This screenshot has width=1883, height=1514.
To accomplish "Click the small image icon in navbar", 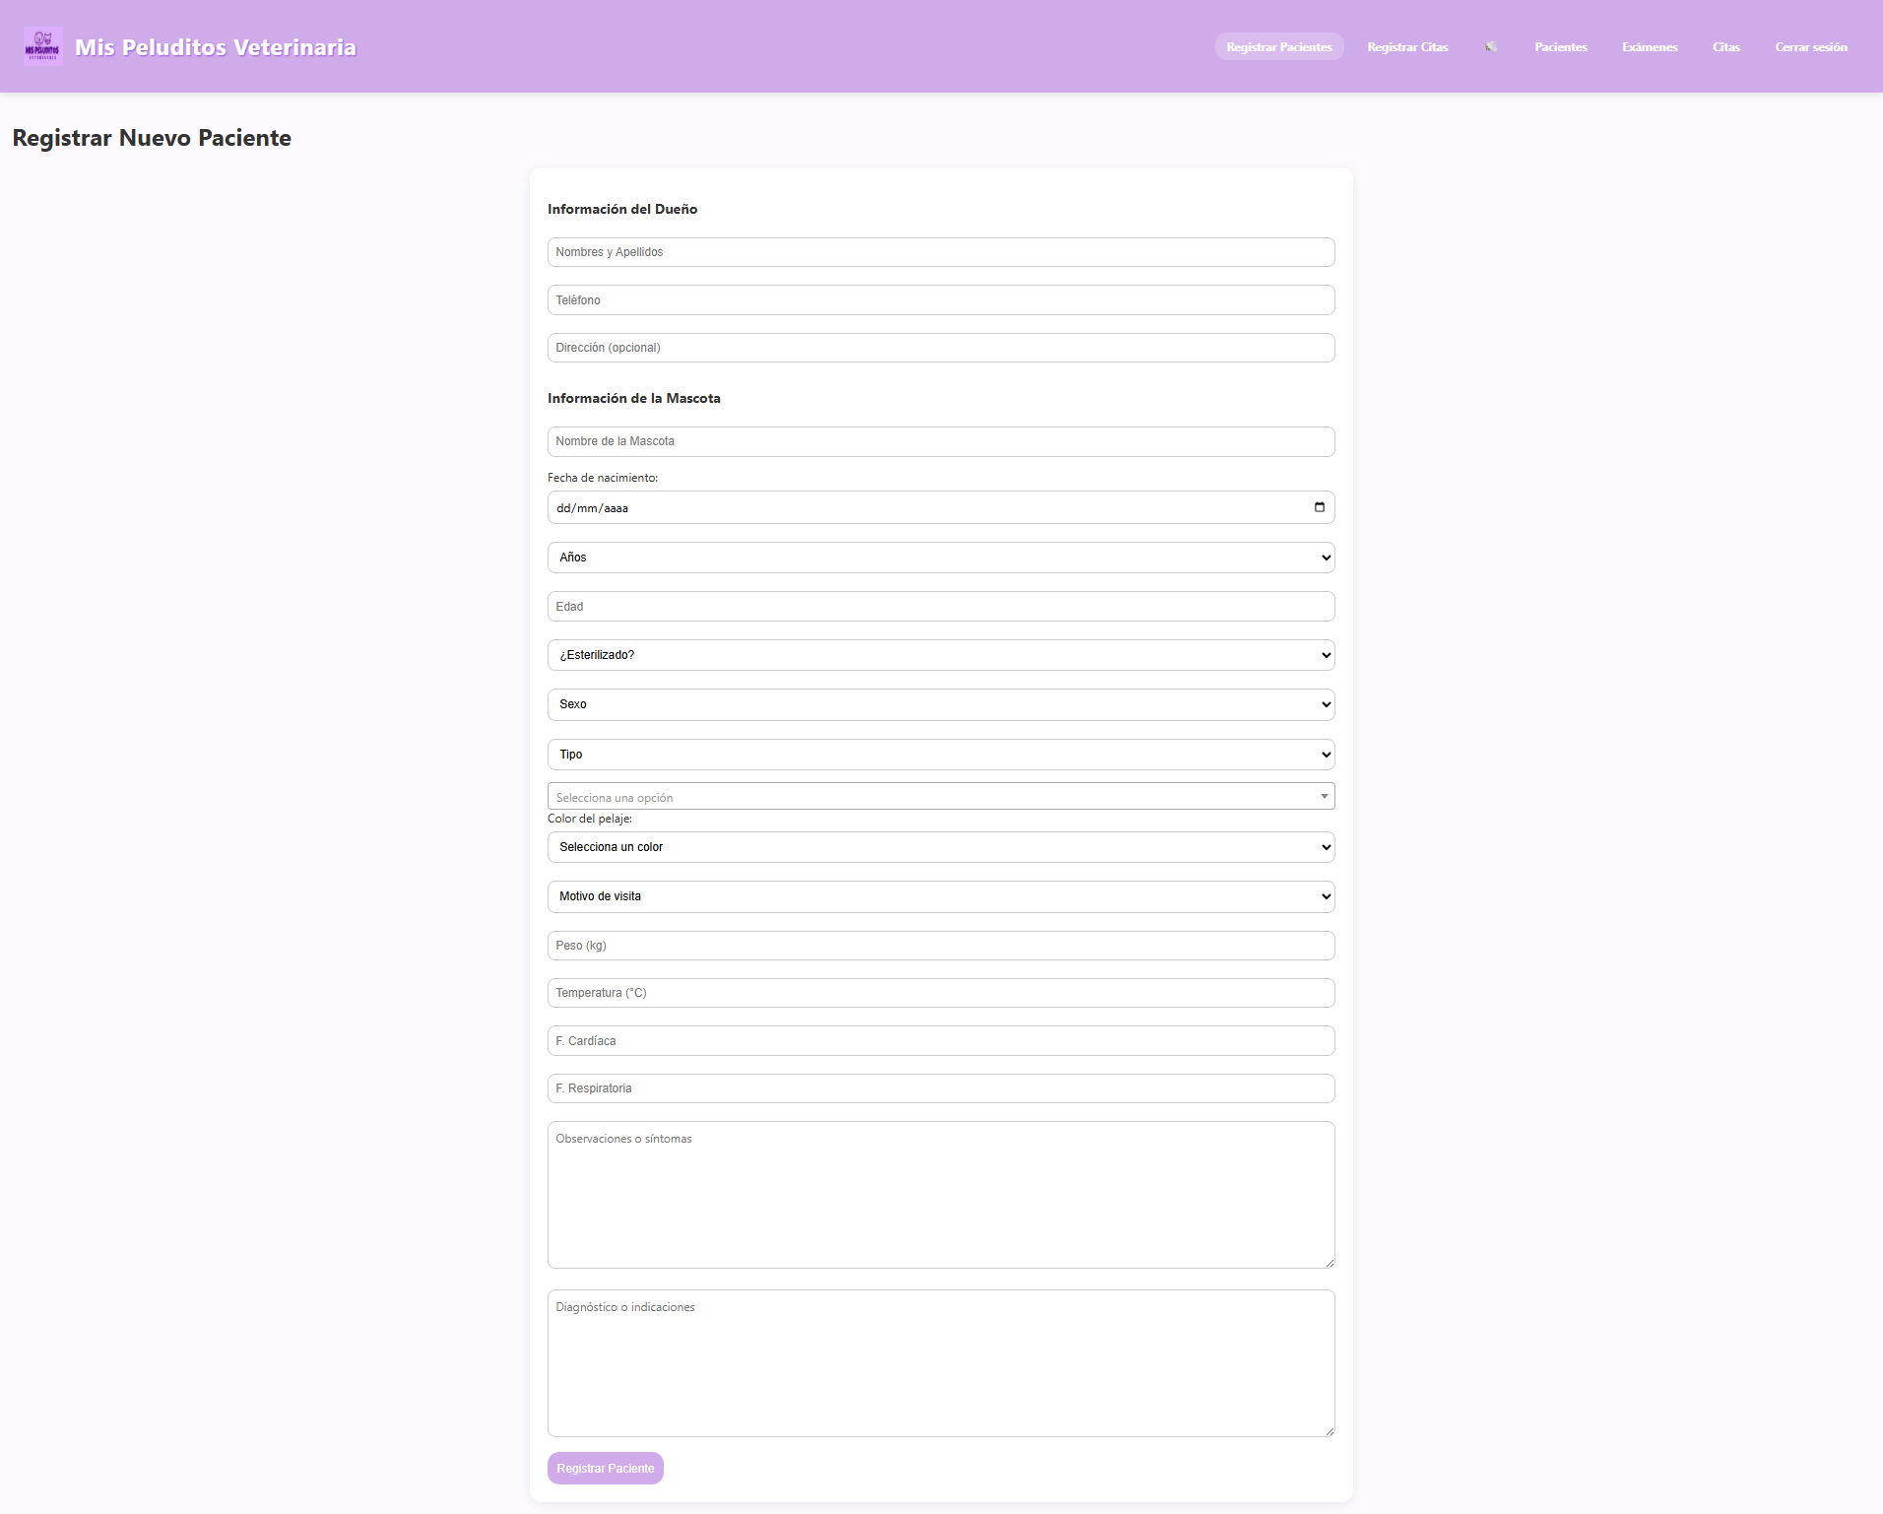I will tap(1491, 46).
